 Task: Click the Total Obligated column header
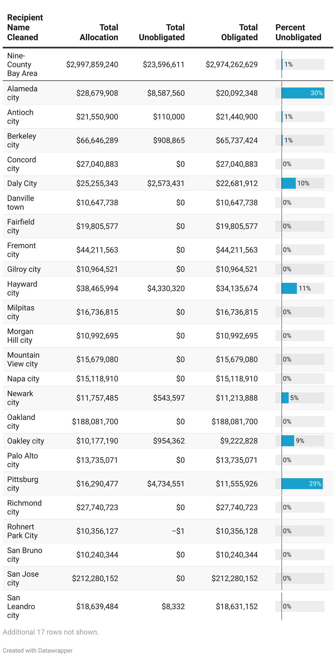(239, 32)
